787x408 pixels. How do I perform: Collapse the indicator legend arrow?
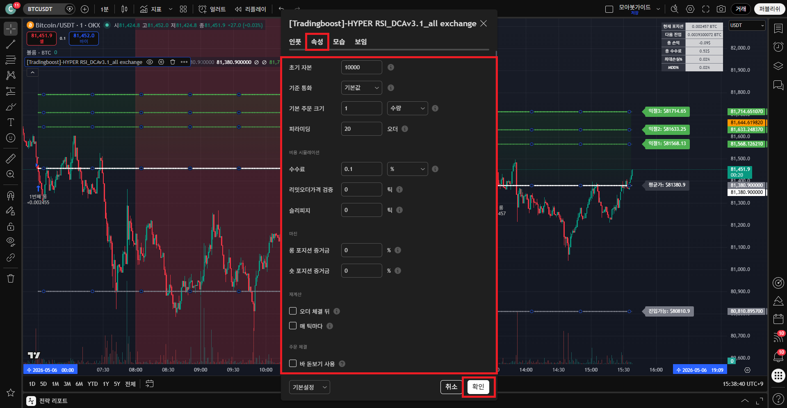(x=33, y=73)
